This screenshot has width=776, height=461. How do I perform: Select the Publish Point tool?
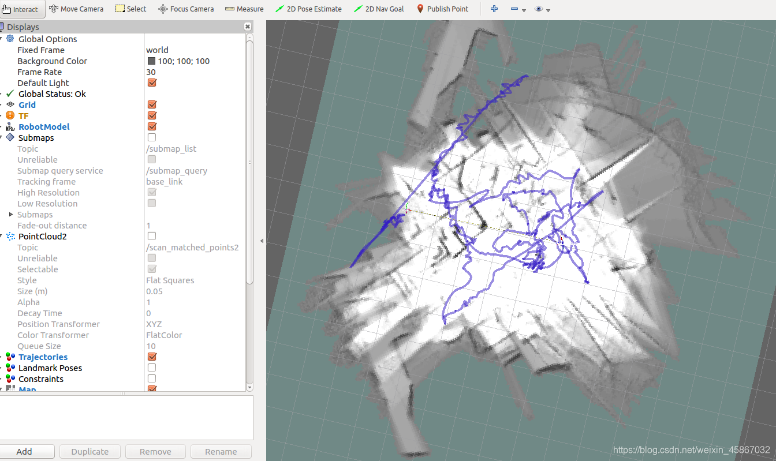(442, 9)
